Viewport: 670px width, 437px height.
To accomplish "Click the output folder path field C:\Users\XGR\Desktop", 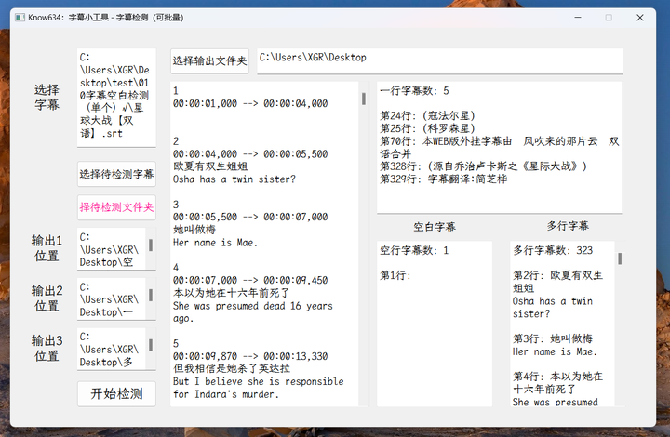I will click(439, 61).
